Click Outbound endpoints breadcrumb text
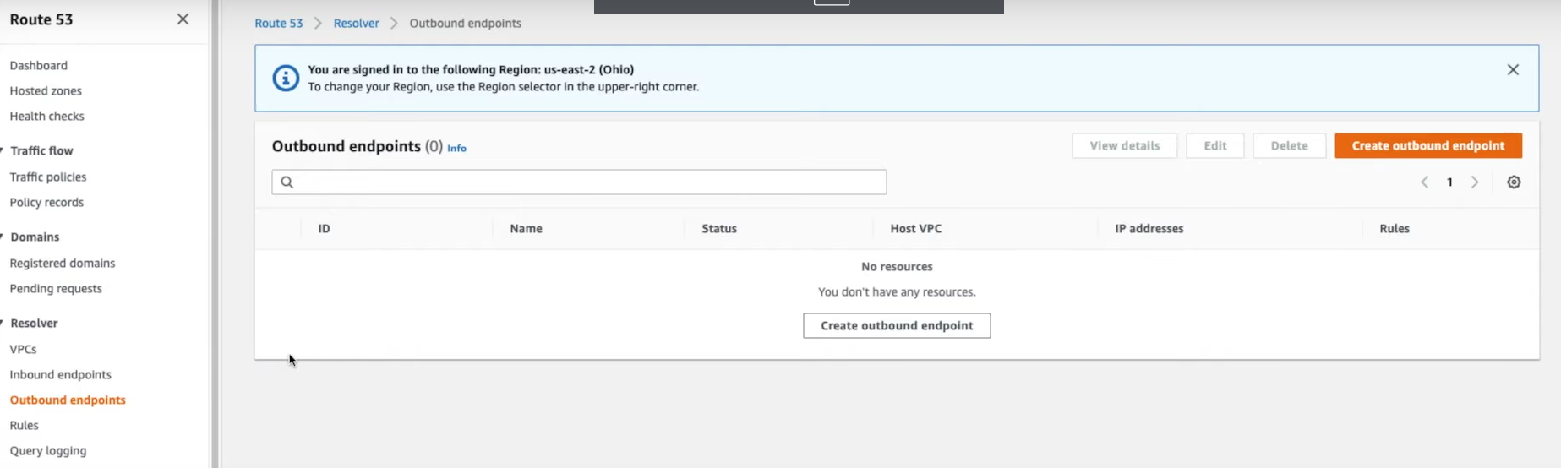This screenshot has width=1561, height=468. [x=465, y=24]
